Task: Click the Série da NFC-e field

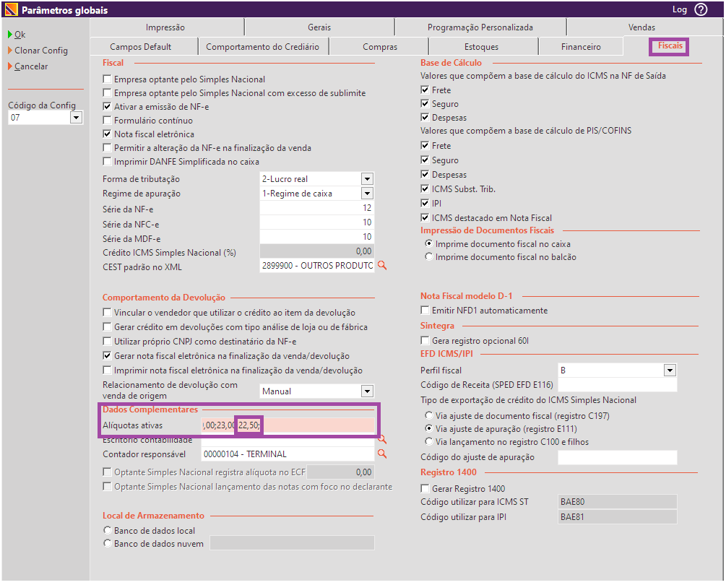Action: click(316, 222)
